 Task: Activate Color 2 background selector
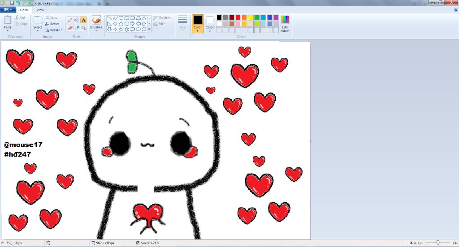point(210,24)
